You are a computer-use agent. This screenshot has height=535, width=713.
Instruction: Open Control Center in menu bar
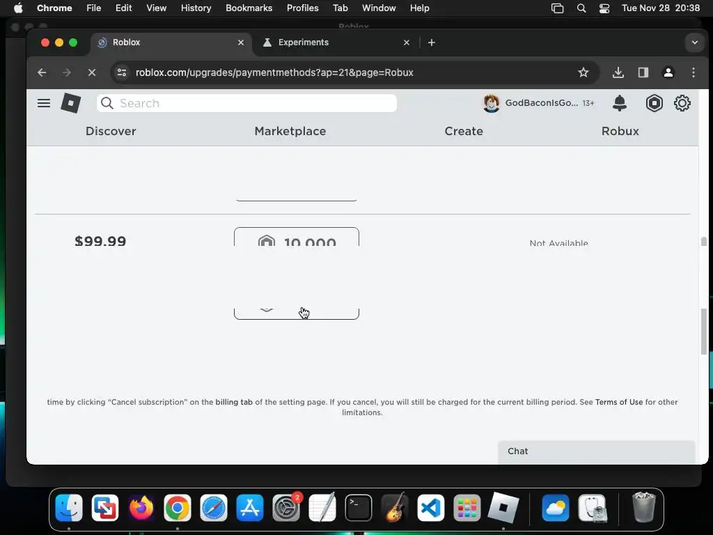[x=604, y=8]
